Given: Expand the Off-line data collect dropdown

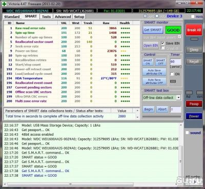Looking at the screenshot, I should [178, 98].
